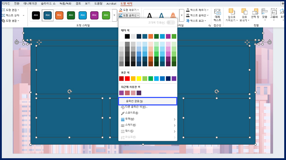Open the 대체 텍스트 alt text pane
286x160 pixels.
pyautogui.click(x=217, y=15)
